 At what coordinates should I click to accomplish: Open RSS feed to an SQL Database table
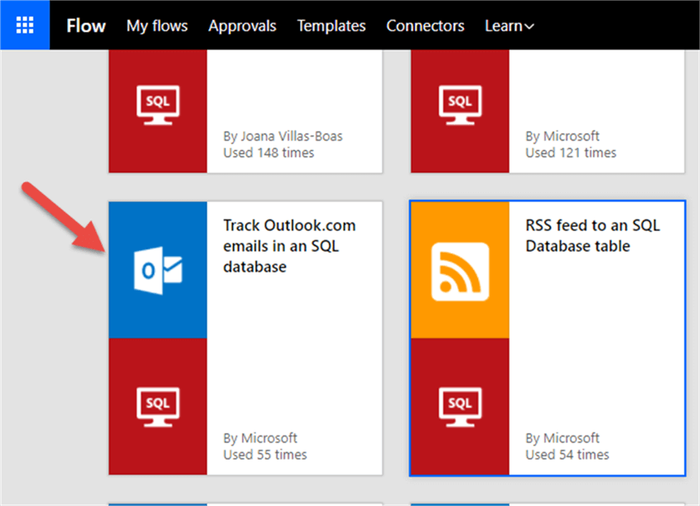click(x=592, y=235)
